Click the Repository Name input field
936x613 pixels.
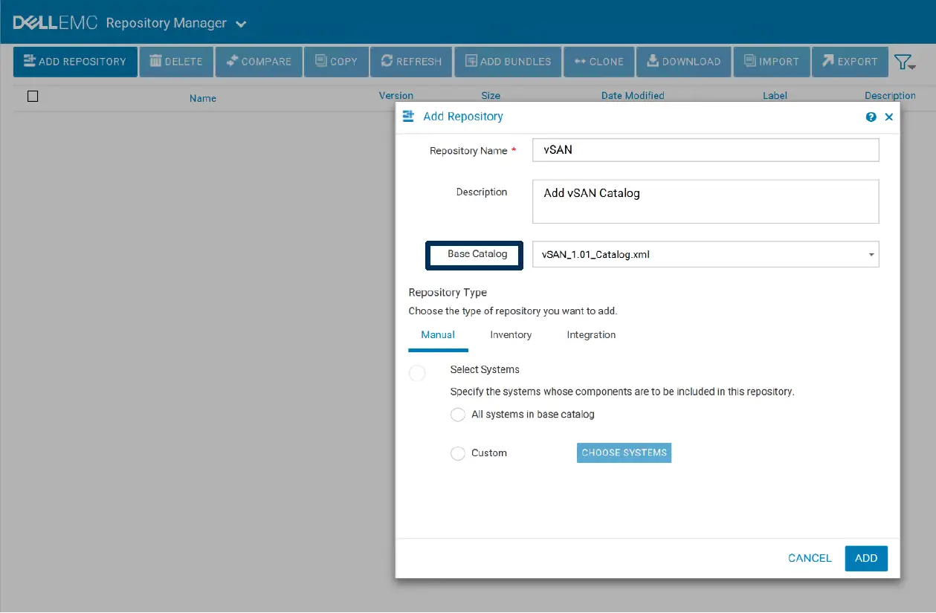click(706, 149)
